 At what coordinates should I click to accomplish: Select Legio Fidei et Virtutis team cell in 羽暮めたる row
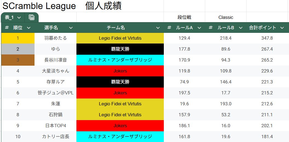pyautogui.click(x=120, y=38)
